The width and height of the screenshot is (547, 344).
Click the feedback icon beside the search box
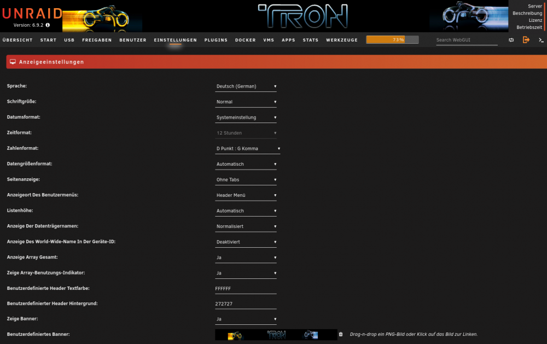pos(511,40)
